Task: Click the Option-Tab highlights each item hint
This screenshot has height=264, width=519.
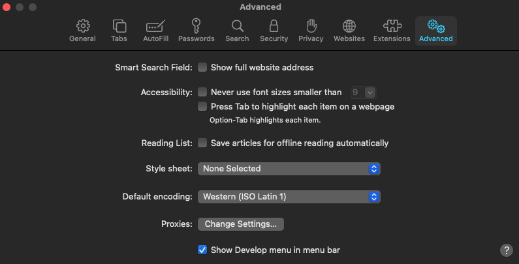Action: click(x=265, y=121)
